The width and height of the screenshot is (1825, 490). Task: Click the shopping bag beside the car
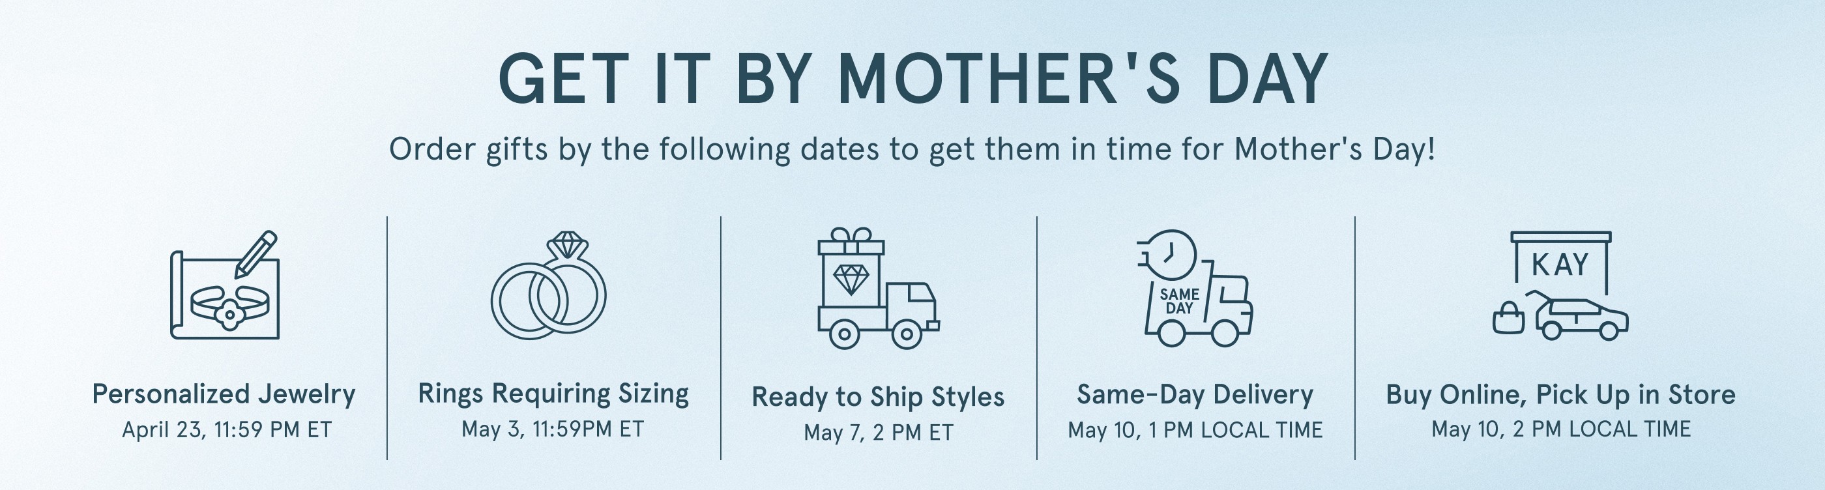(1508, 319)
